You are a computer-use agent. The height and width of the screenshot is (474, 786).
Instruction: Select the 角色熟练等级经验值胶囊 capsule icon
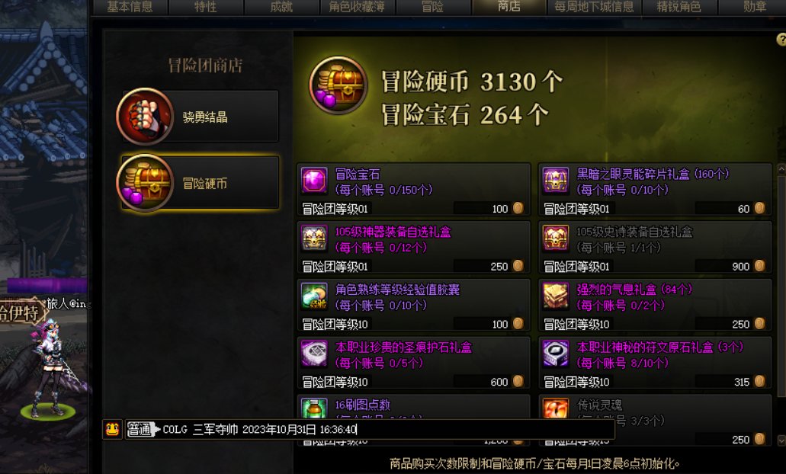point(314,295)
